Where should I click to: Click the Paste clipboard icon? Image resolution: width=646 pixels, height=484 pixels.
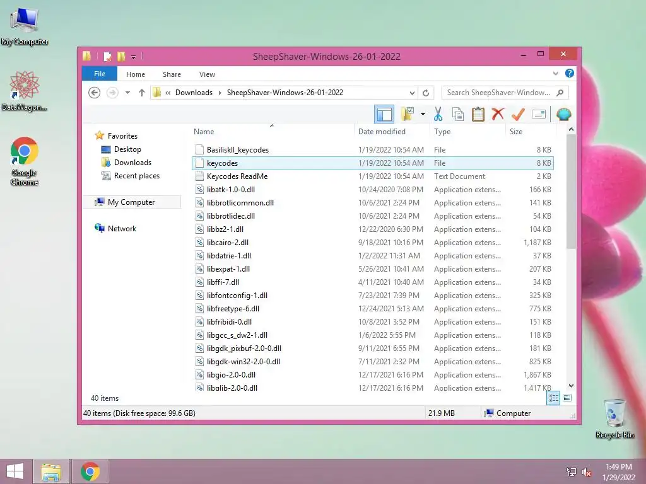pos(478,114)
